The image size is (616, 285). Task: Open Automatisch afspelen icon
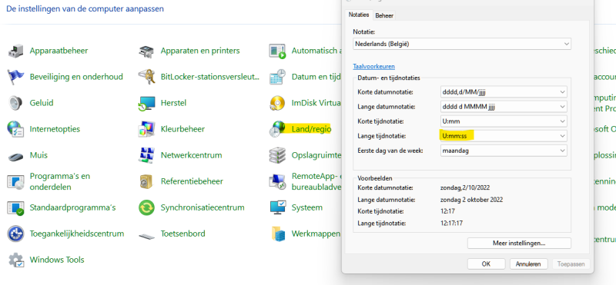277,51
